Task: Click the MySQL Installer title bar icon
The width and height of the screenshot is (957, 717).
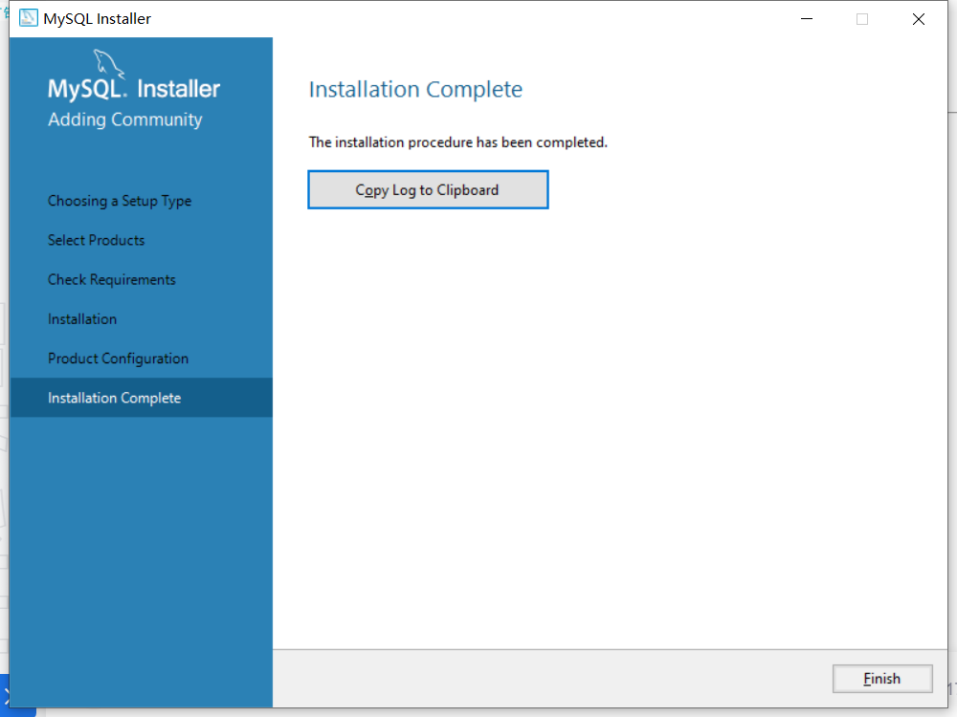Action: pos(29,18)
